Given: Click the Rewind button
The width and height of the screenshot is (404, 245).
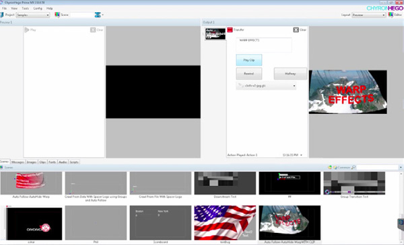Looking at the screenshot, I should click(x=249, y=74).
